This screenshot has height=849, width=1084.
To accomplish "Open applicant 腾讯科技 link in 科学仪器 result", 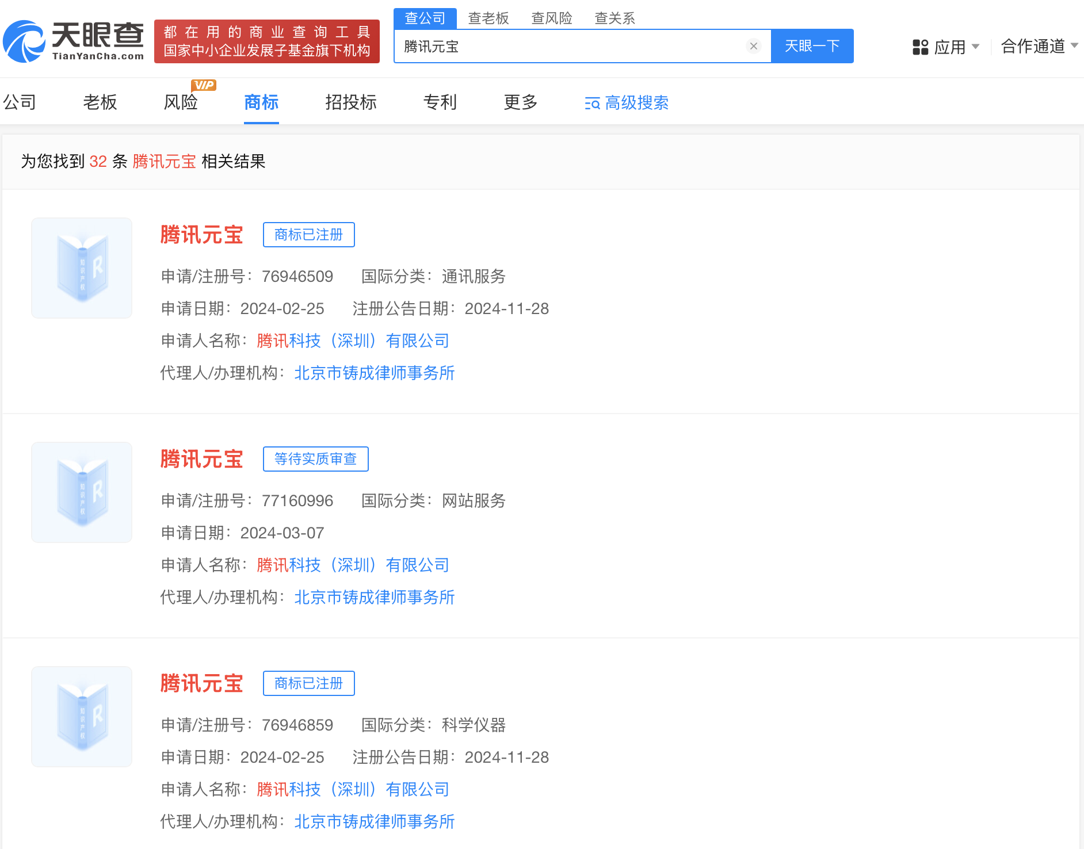I will coord(353,790).
